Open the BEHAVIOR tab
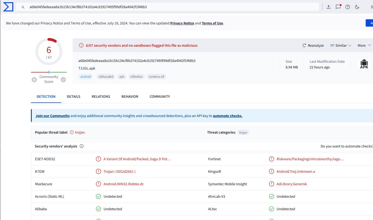Viewport: 373px width, 220px height. [x=130, y=96]
